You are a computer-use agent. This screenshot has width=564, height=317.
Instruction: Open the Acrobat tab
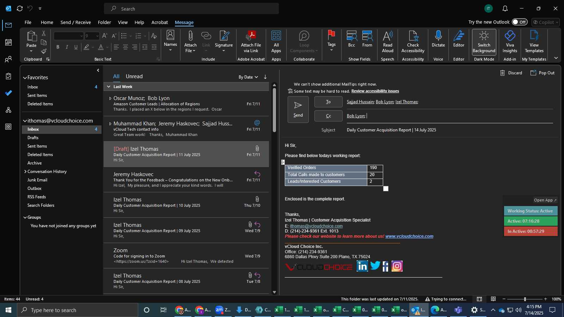pyautogui.click(x=160, y=22)
